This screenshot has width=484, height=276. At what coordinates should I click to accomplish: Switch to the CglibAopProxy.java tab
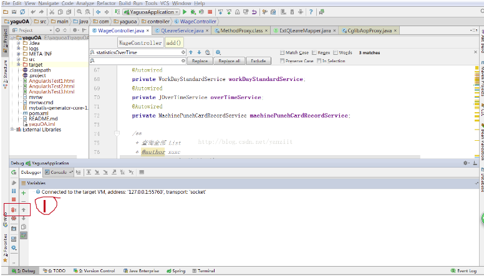point(369,31)
